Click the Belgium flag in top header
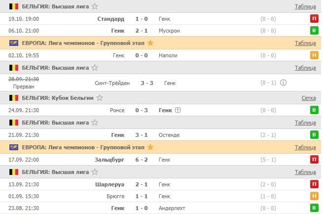The width and height of the screenshot is (323, 214). pos(14,6)
